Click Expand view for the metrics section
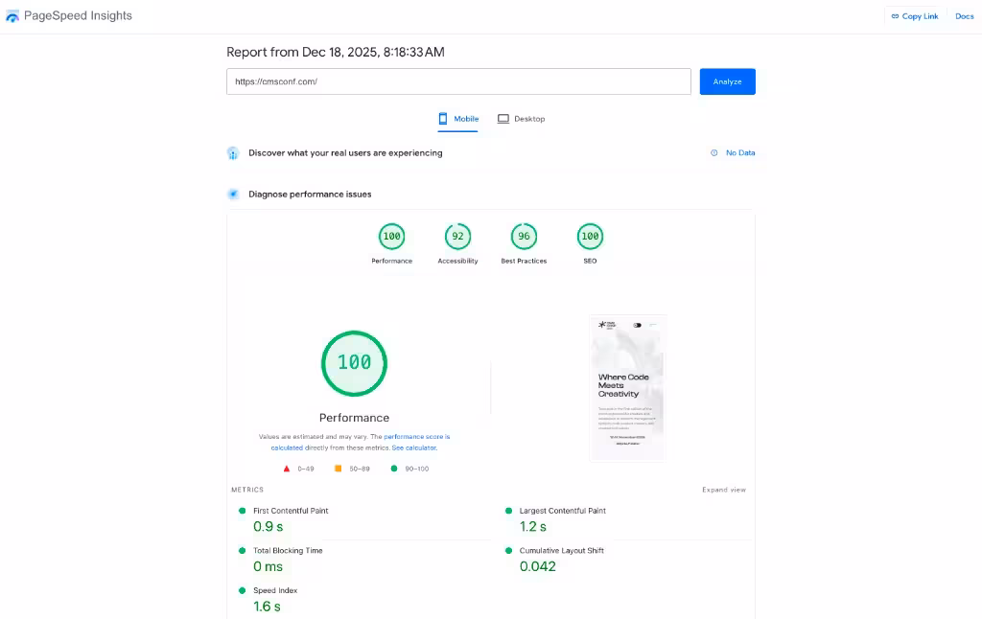 point(726,489)
